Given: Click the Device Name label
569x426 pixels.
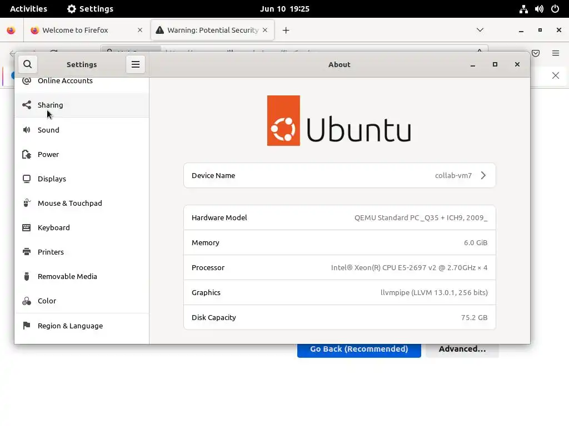Looking at the screenshot, I should (213, 175).
